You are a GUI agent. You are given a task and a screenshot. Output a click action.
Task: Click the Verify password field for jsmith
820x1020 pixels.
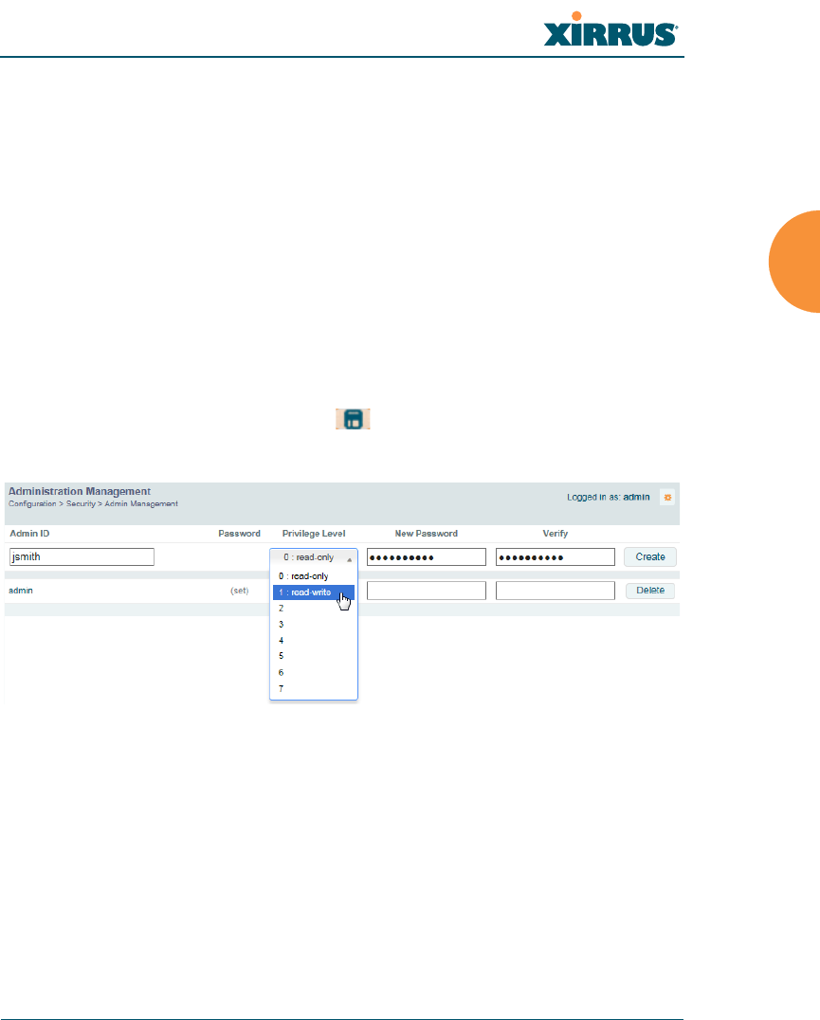click(x=556, y=556)
